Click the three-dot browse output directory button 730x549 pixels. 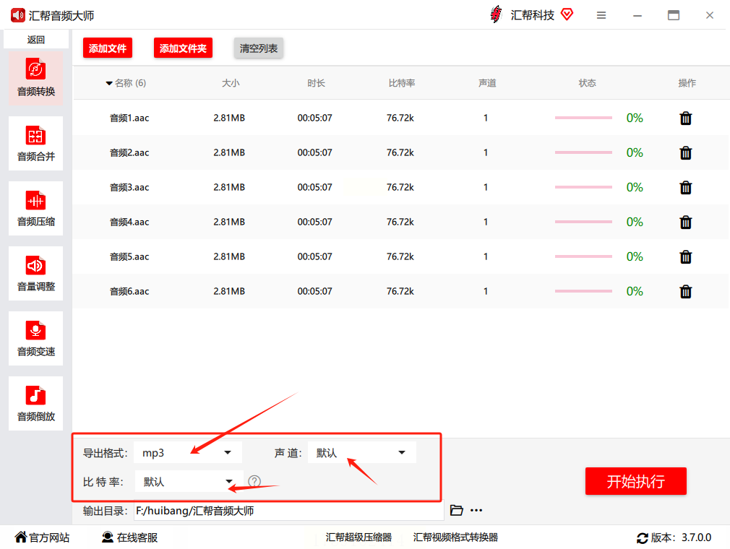pyautogui.click(x=476, y=511)
